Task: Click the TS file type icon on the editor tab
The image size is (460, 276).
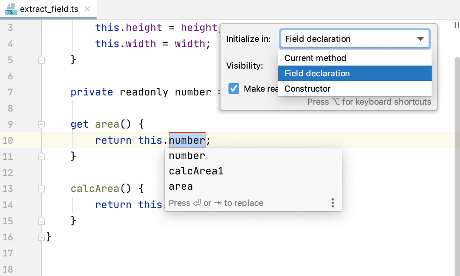Action: coord(11,8)
